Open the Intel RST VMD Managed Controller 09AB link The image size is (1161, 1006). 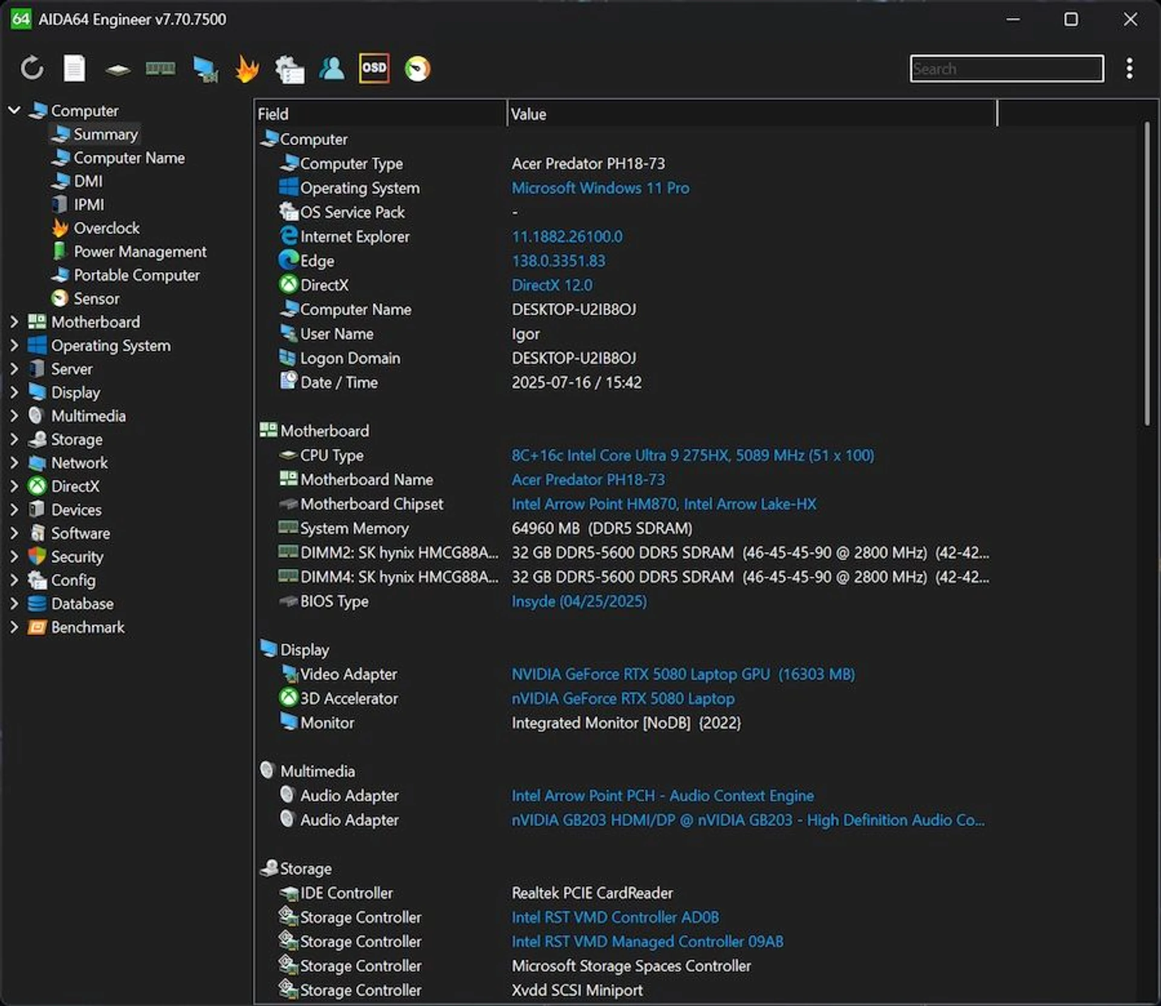[x=648, y=941]
